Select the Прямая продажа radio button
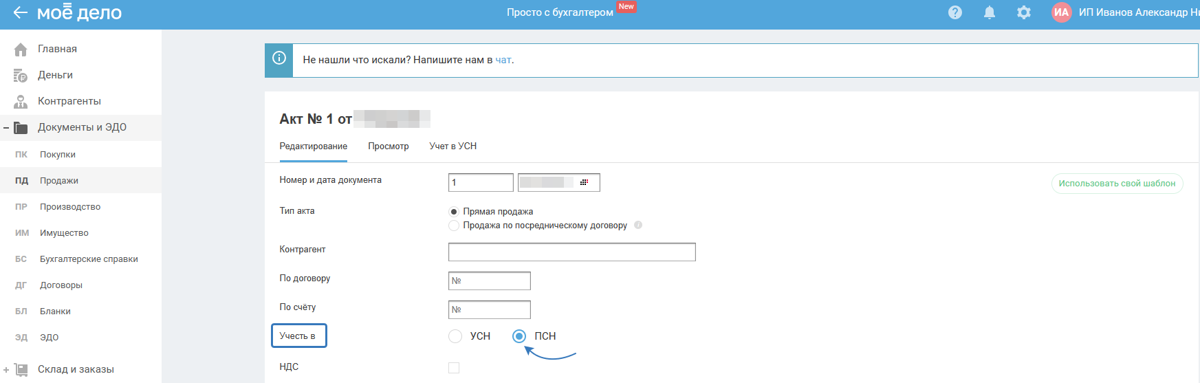This screenshot has height=383, width=1200. tap(454, 212)
